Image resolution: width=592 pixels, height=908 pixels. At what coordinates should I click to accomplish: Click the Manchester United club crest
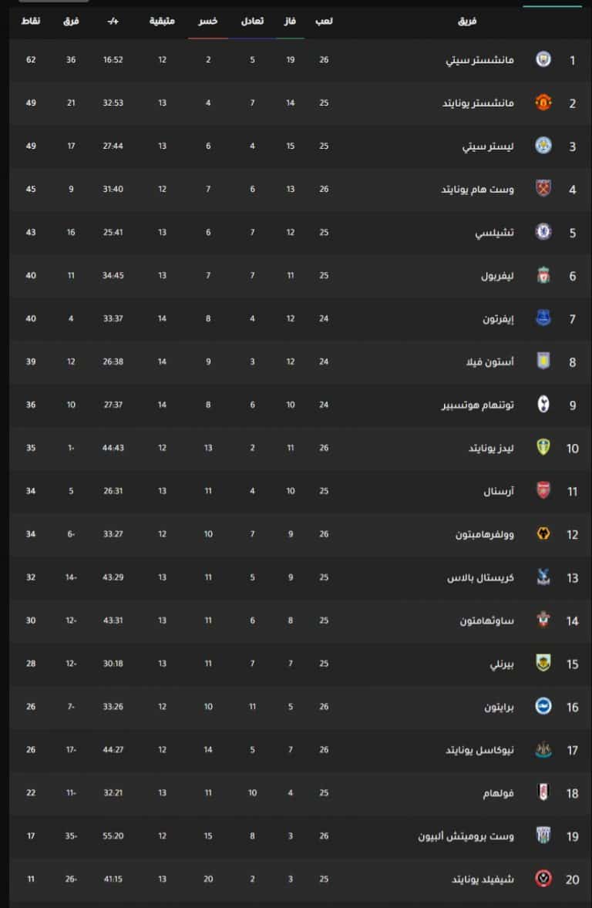click(543, 103)
